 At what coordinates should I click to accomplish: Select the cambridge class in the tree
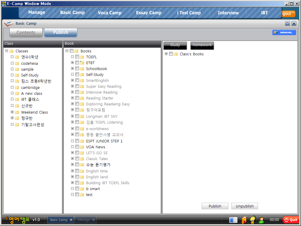pyautogui.click(x=30, y=87)
